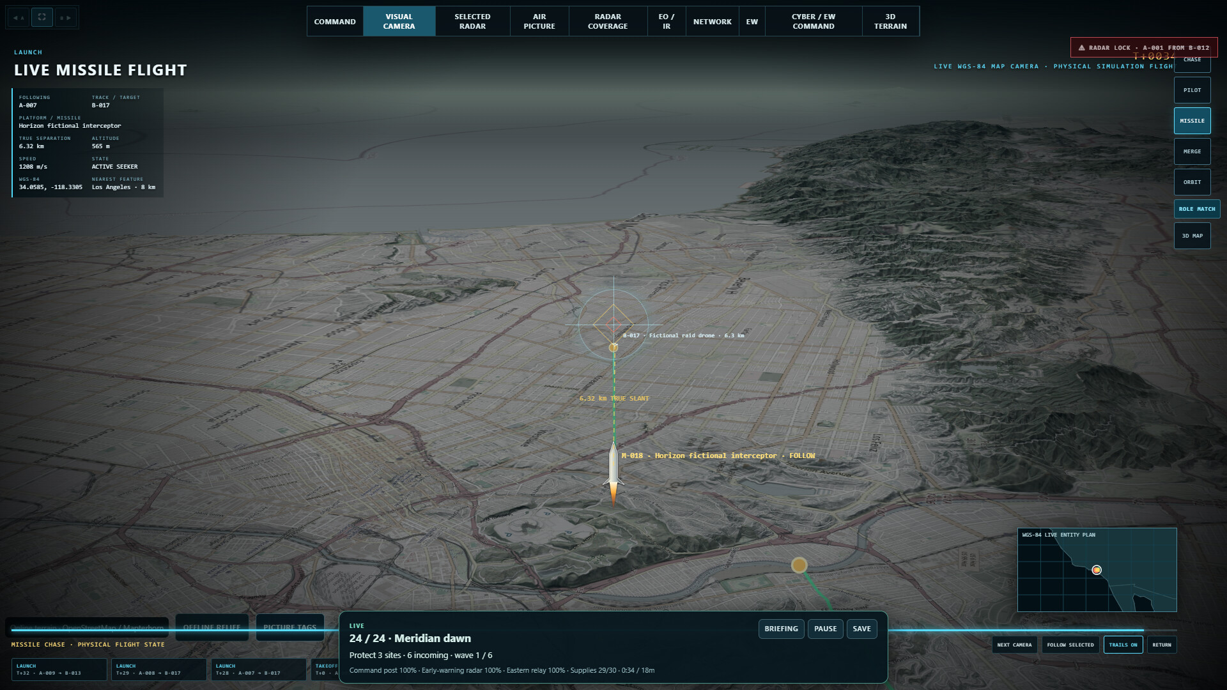Click the radar lock warning alert
The image size is (1227, 690).
click(1144, 47)
